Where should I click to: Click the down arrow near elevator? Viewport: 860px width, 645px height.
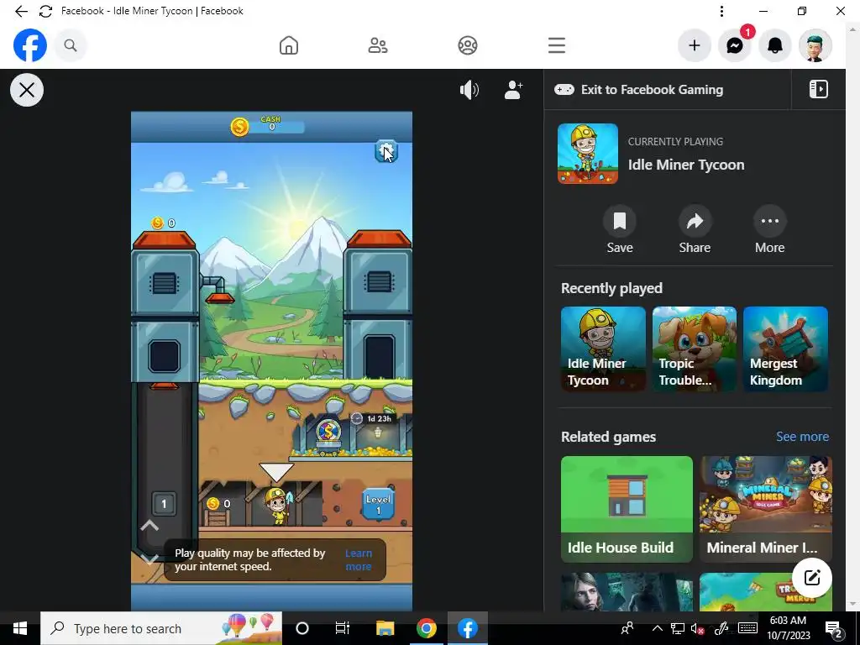[x=149, y=558]
